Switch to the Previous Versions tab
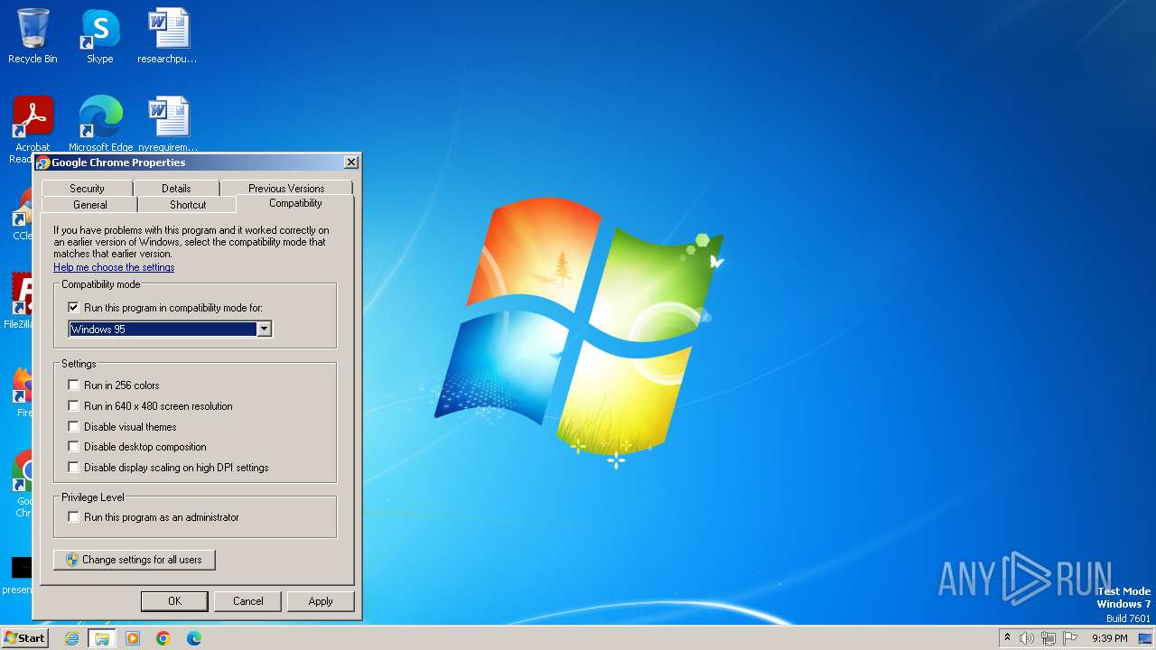The width and height of the screenshot is (1156, 650). (286, 188)
